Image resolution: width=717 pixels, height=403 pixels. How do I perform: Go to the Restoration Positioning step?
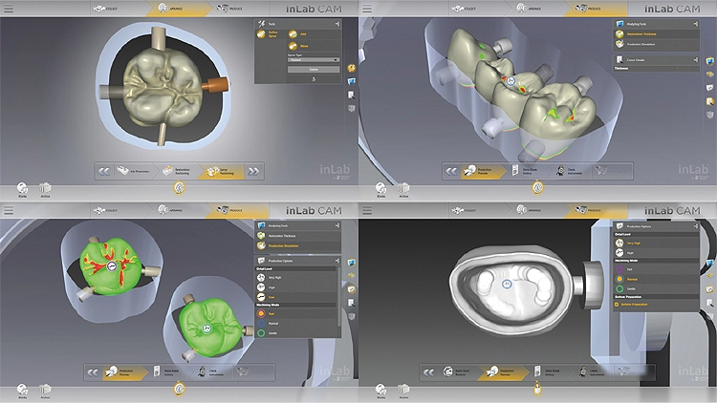click(177, 171)
